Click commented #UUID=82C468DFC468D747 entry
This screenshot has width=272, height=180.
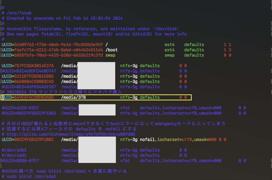pyautogui.click(x=29, y=71)
